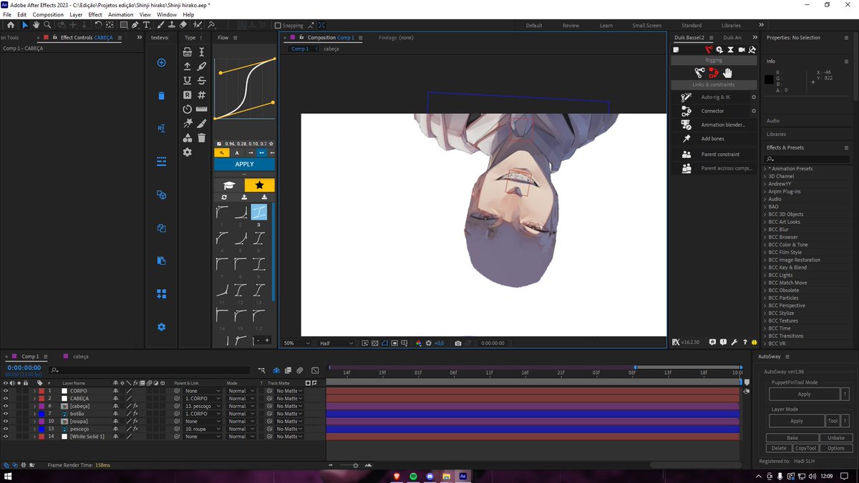Click the Bake button in AutoSway
This screenshot has height=483, width=859.
(792, 438)
